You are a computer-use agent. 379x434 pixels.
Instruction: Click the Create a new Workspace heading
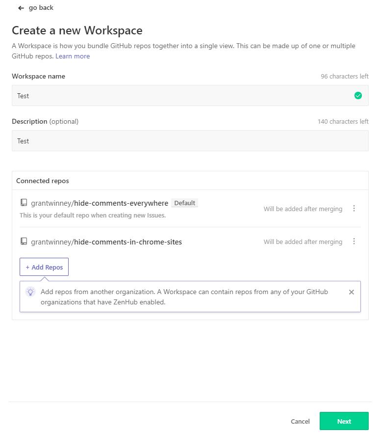tap(77, 30)
